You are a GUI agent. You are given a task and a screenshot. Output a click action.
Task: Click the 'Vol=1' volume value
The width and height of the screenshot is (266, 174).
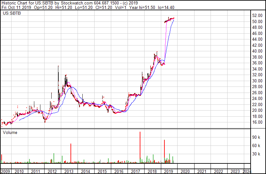coord(121,7)
